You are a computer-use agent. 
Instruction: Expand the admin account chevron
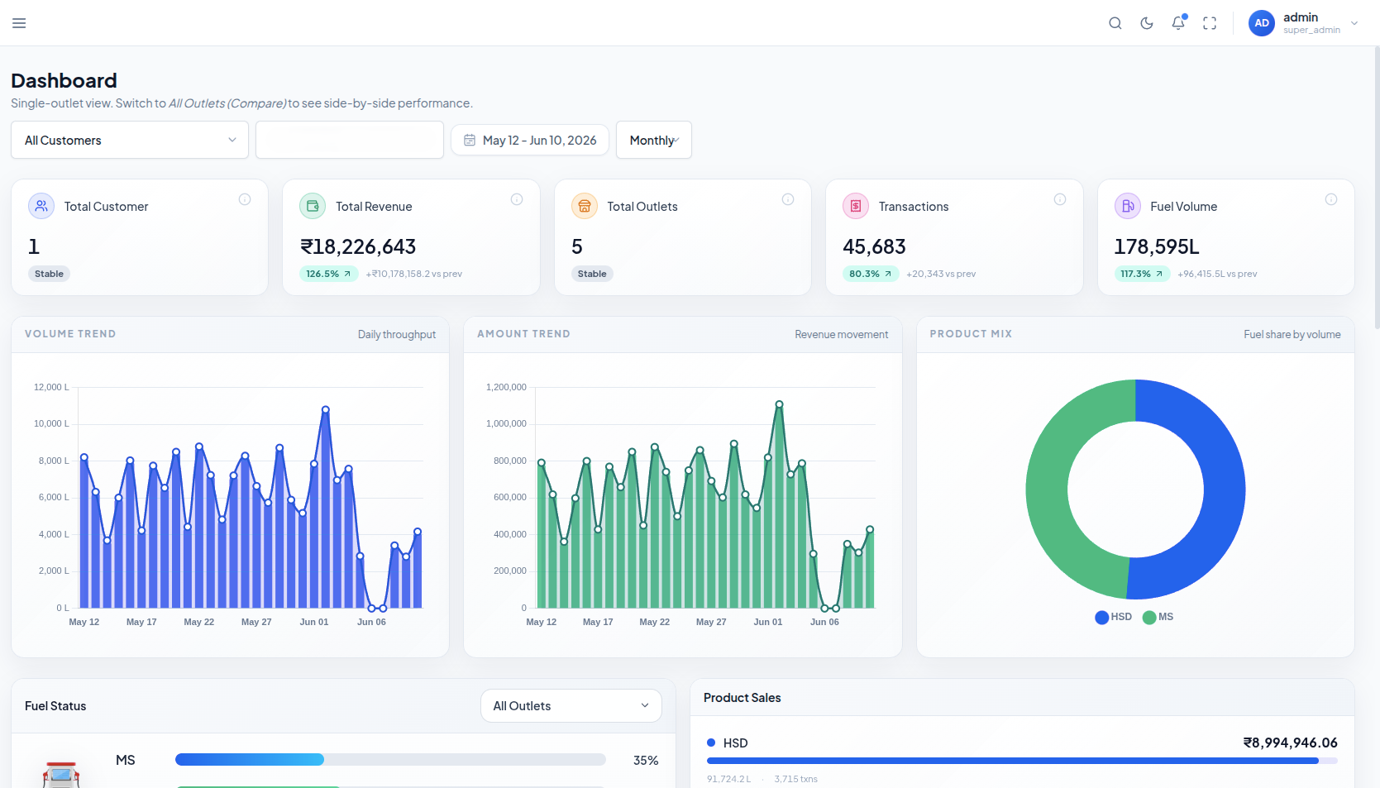point(1354,23)
